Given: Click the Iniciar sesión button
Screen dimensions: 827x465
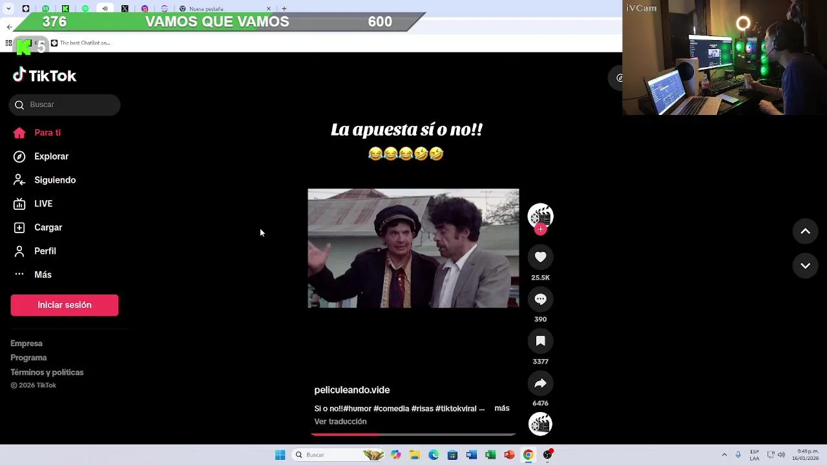Looking at the screenshot, I should (65, 305).
